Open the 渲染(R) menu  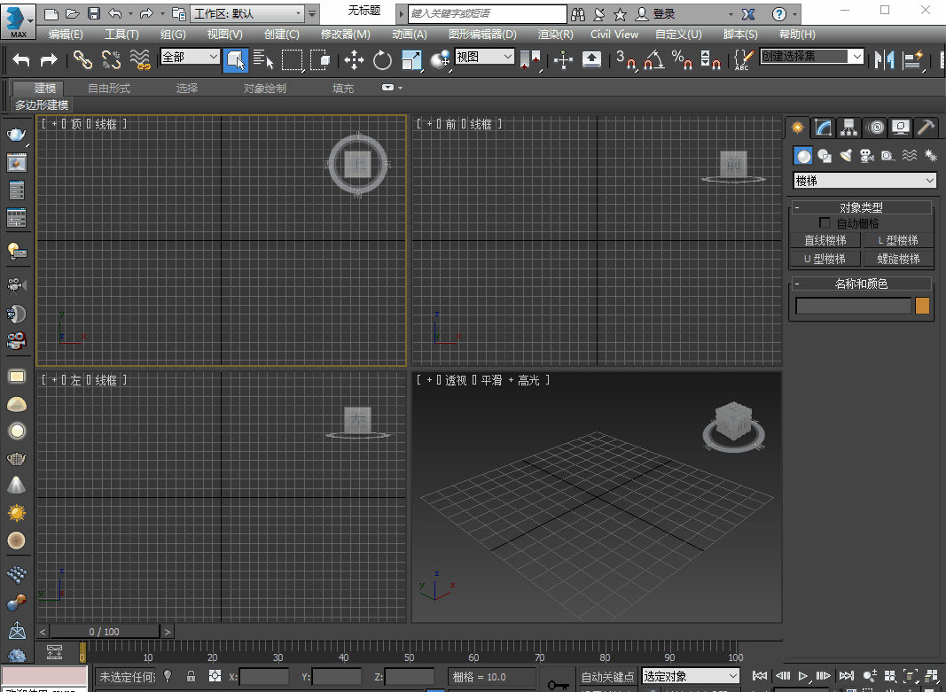tap(556, 35)
